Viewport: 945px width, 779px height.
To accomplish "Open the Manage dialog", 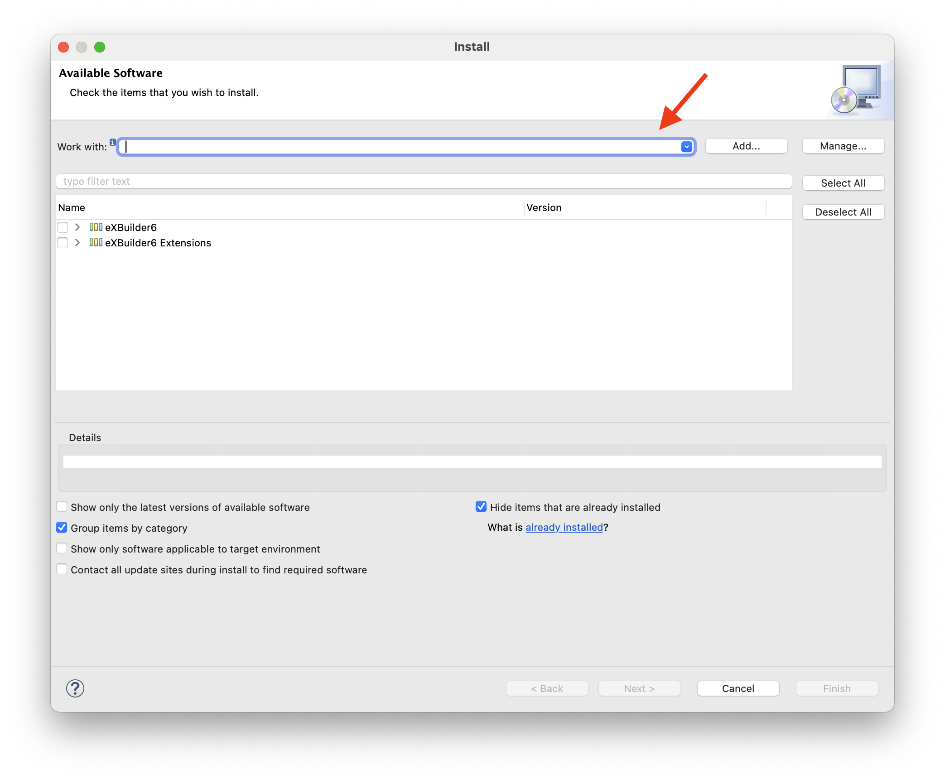I will (x=843, y=145).
